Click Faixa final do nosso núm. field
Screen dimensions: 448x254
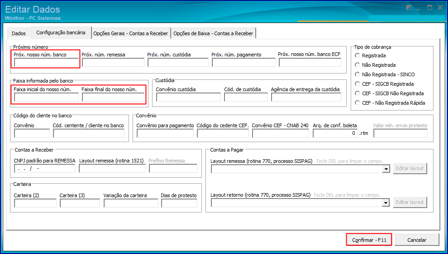click(x=113, y=97)
